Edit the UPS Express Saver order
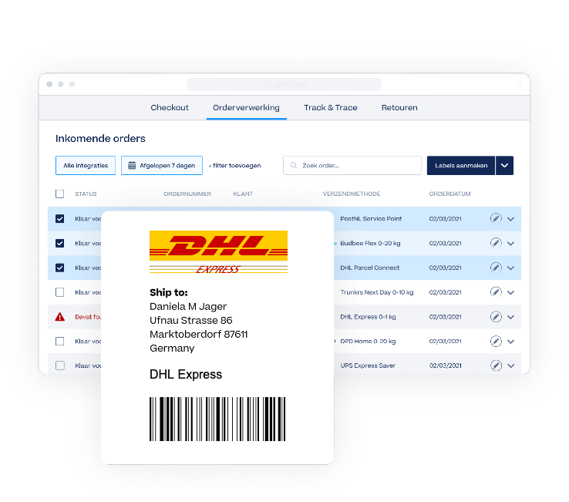569x502 pixels. 496,366
